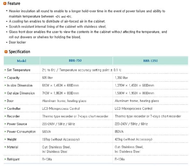The width and height of the screenshot is (192, 166).
Task: Click the 605 liter capacity value
Action: [48, 78]
